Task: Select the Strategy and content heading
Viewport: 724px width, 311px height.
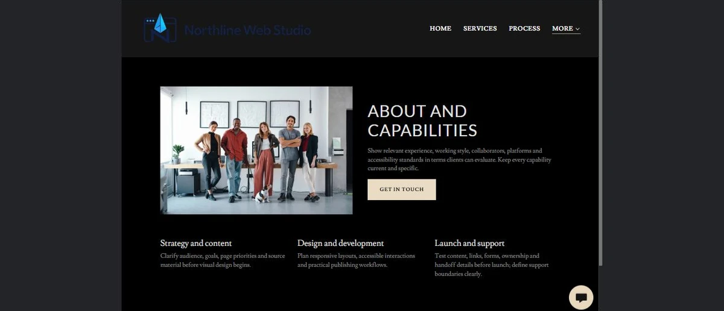Action: (196, 243)
